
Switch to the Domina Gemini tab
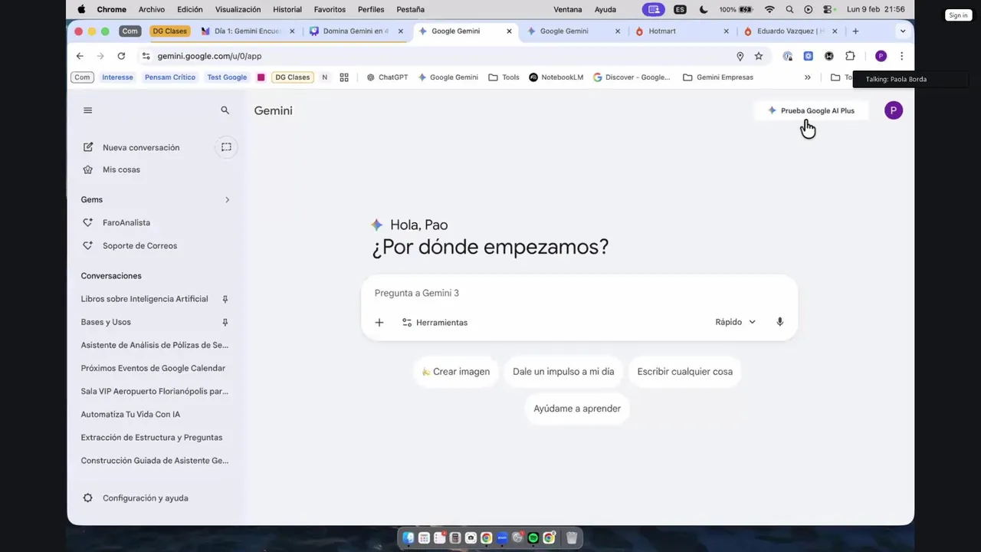tap(356, 31)
